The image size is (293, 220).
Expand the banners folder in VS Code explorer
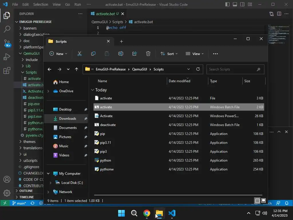(x=30, y=28)
